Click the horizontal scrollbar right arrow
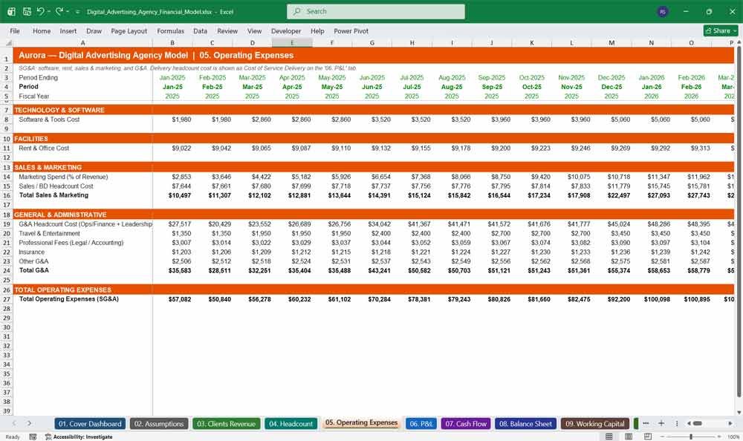The width and height of the screenshot is (743, 441). (x=730, y=423)
